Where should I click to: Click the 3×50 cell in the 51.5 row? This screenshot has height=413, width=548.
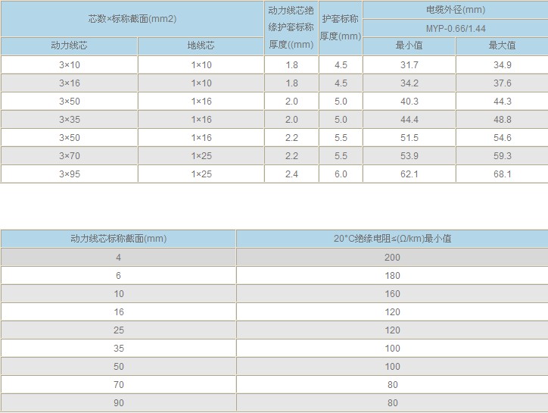pyautogui.click(x=69, y=138)
